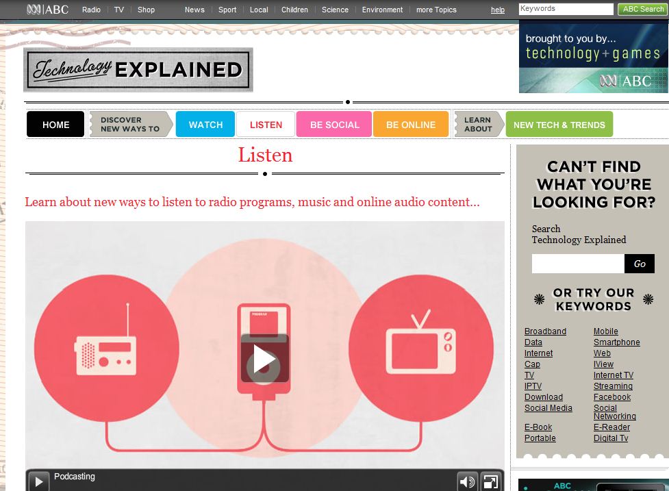Open Children in the top navigation

point(294,10)
